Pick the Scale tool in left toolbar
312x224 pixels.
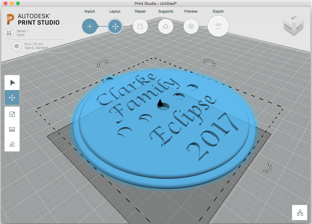[x=12, y=114]
